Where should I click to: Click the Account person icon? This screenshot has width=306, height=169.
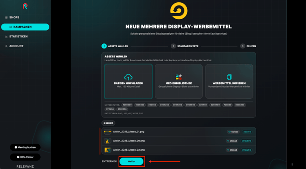pyautogui.click(x=6, y=46)
